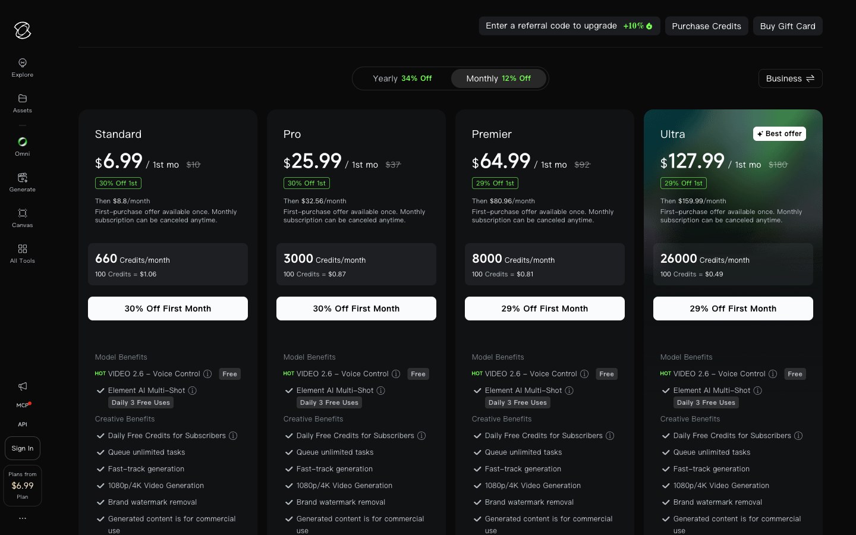Image resolution: width=856 pixels, height=535 pixels.
Task: Open the Explore section
Action: (x=23, y=68)
